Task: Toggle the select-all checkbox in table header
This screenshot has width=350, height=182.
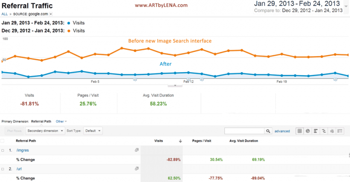Action: click(2, 141)
